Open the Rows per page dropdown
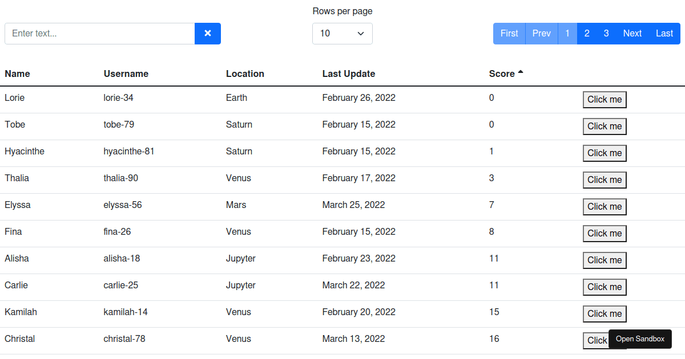Screen dimensions: 685x359 (342, 34)
